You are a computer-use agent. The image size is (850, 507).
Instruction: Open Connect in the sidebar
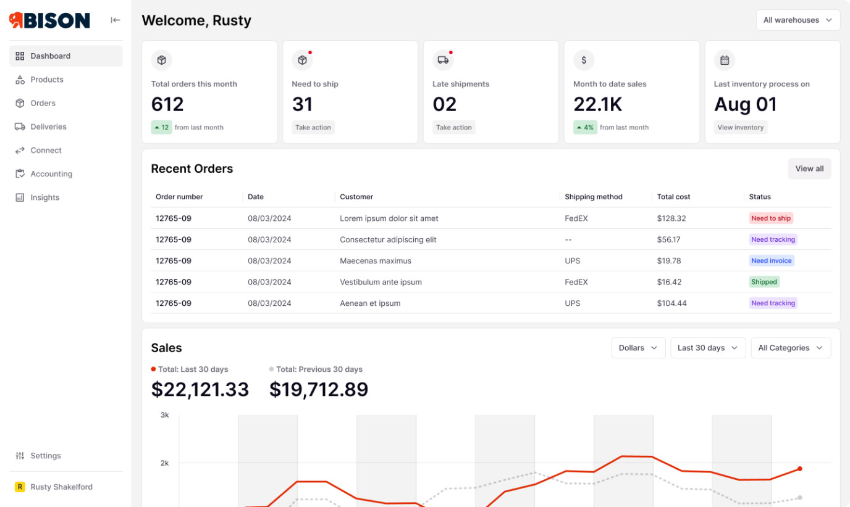coord(66,150)
